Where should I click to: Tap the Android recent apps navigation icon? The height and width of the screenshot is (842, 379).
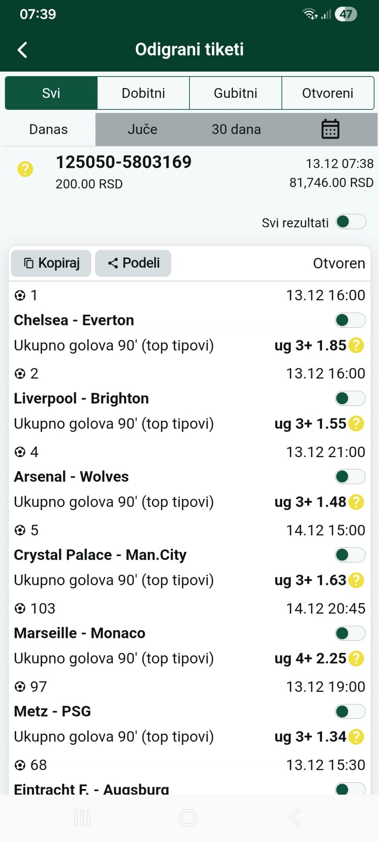pyautogui.click(x=82, y=818)
